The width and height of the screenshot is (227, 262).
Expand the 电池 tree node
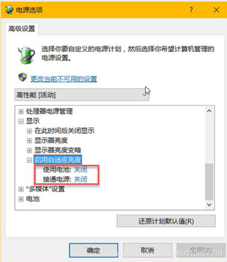coord(21,199)
